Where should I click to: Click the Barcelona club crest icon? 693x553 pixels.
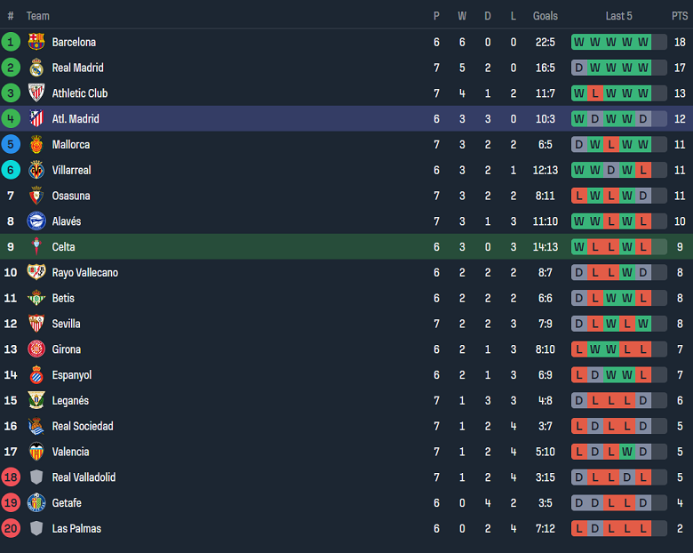tap(36, 42)
